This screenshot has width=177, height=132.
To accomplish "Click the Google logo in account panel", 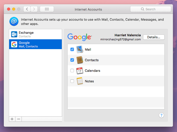I will 80,37.
